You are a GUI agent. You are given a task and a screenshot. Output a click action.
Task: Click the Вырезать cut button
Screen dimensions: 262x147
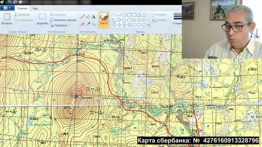22,15
